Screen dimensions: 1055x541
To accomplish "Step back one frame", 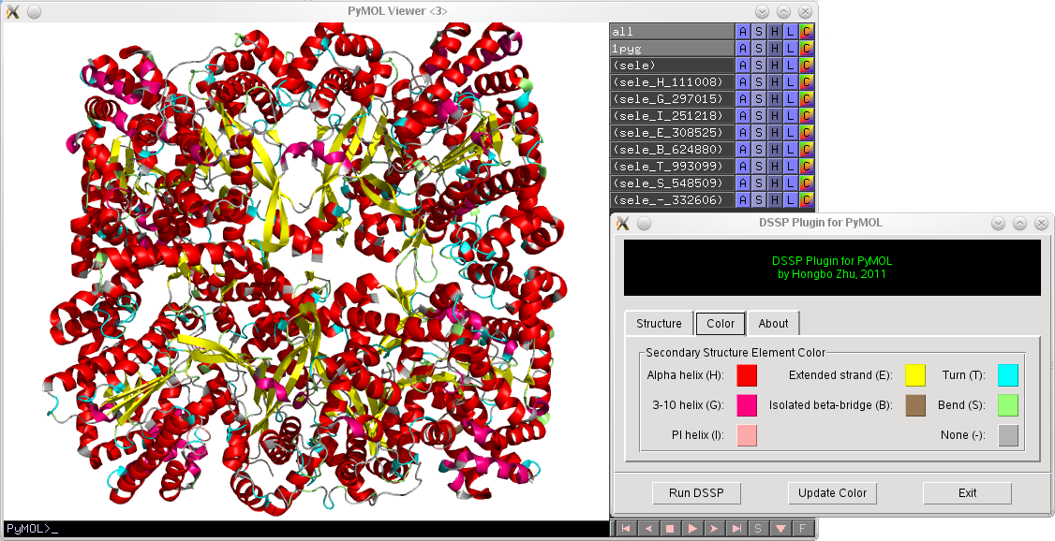I will 647,529.
